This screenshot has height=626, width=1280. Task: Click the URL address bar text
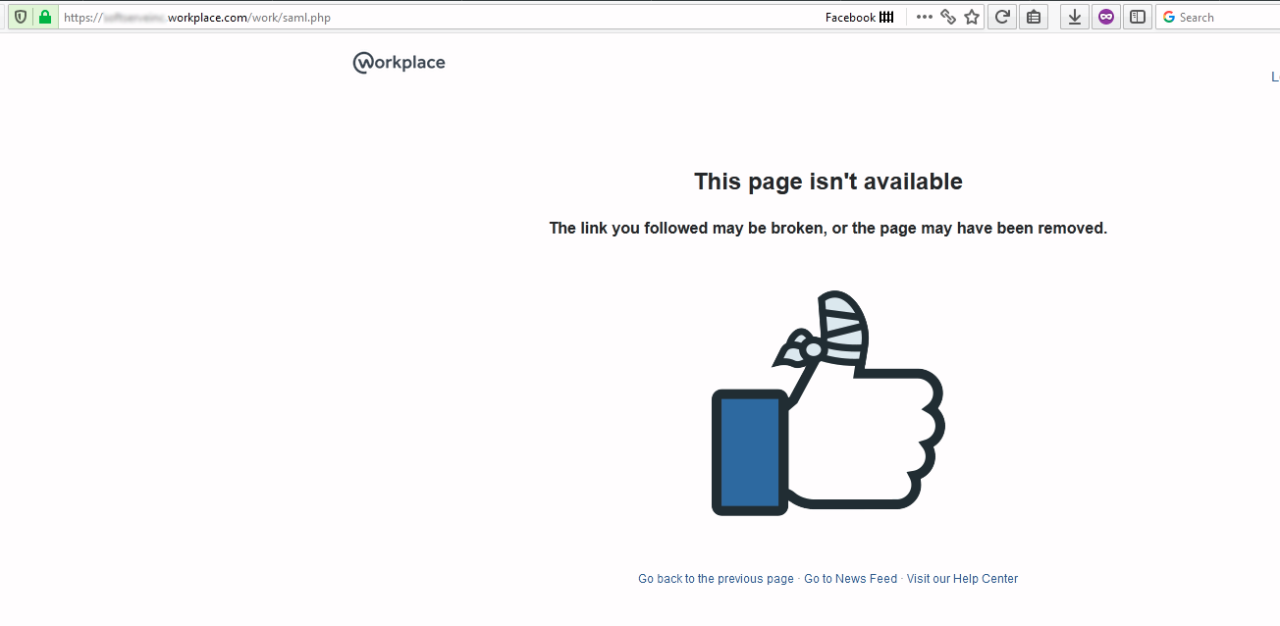[x=197, y=17]
